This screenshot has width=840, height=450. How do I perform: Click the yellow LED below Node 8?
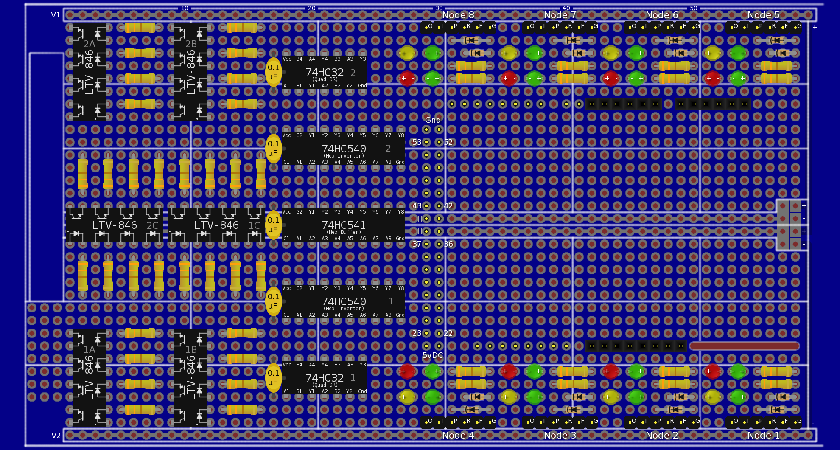click(407, 53)
